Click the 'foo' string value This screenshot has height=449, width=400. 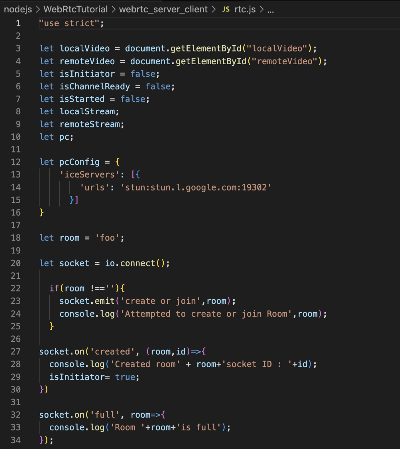click(x=107, y=238)
